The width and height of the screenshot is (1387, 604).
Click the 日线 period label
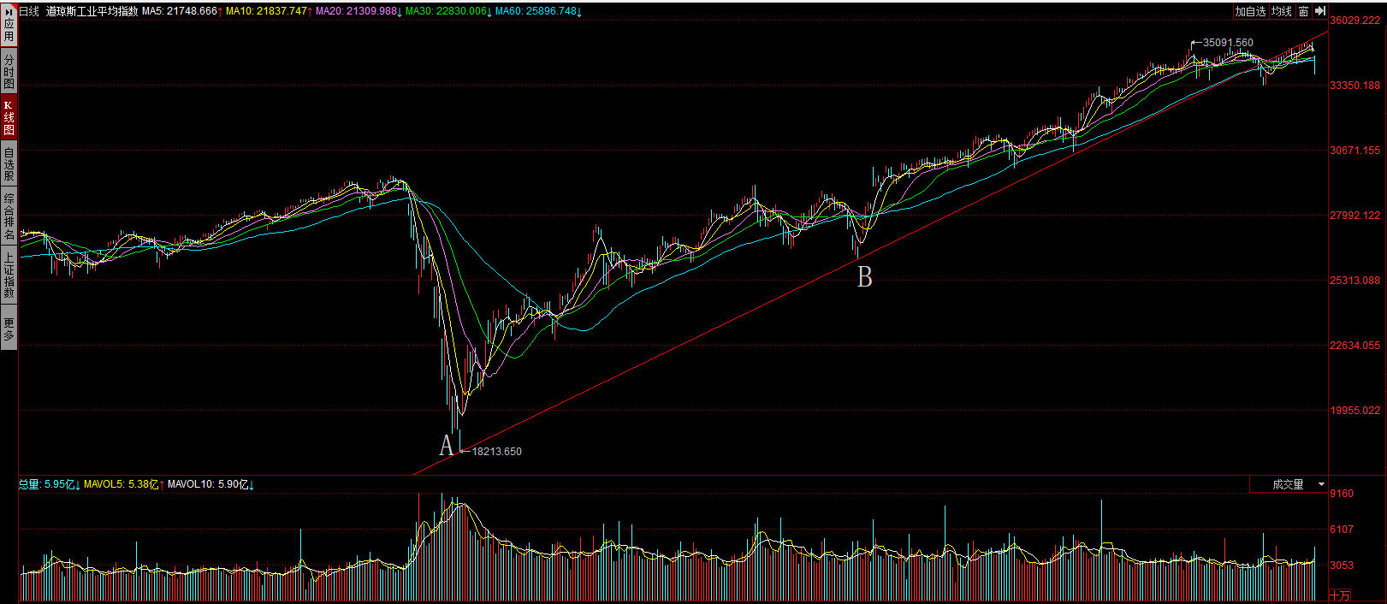tap(29, 11)
